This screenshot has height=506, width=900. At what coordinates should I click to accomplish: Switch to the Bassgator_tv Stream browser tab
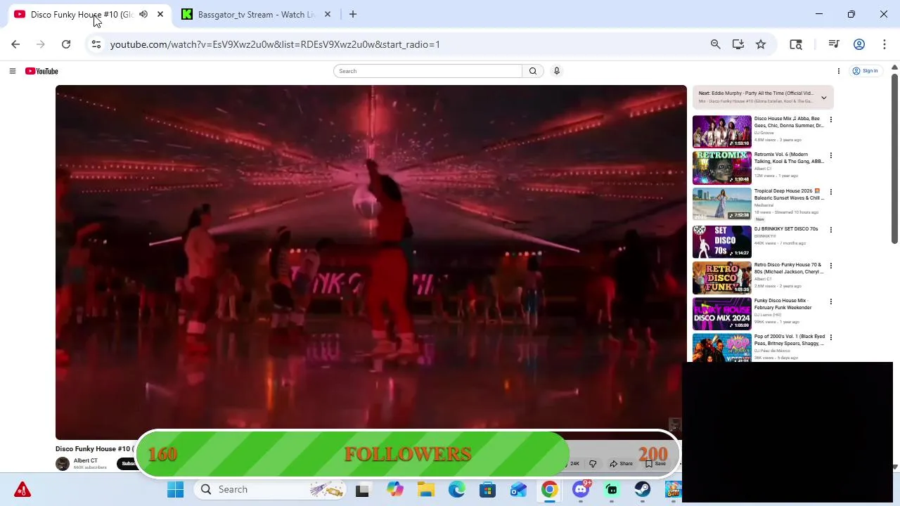256,14
